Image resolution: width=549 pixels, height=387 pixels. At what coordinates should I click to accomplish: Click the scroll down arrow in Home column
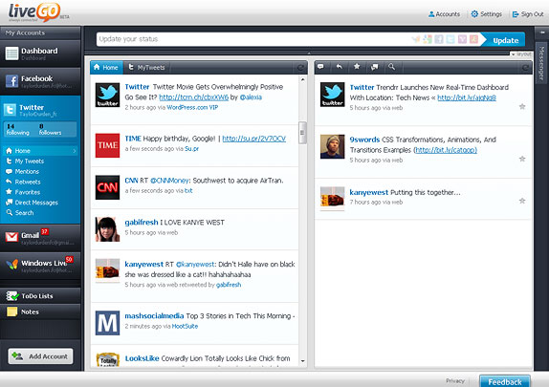click(303, 361)
